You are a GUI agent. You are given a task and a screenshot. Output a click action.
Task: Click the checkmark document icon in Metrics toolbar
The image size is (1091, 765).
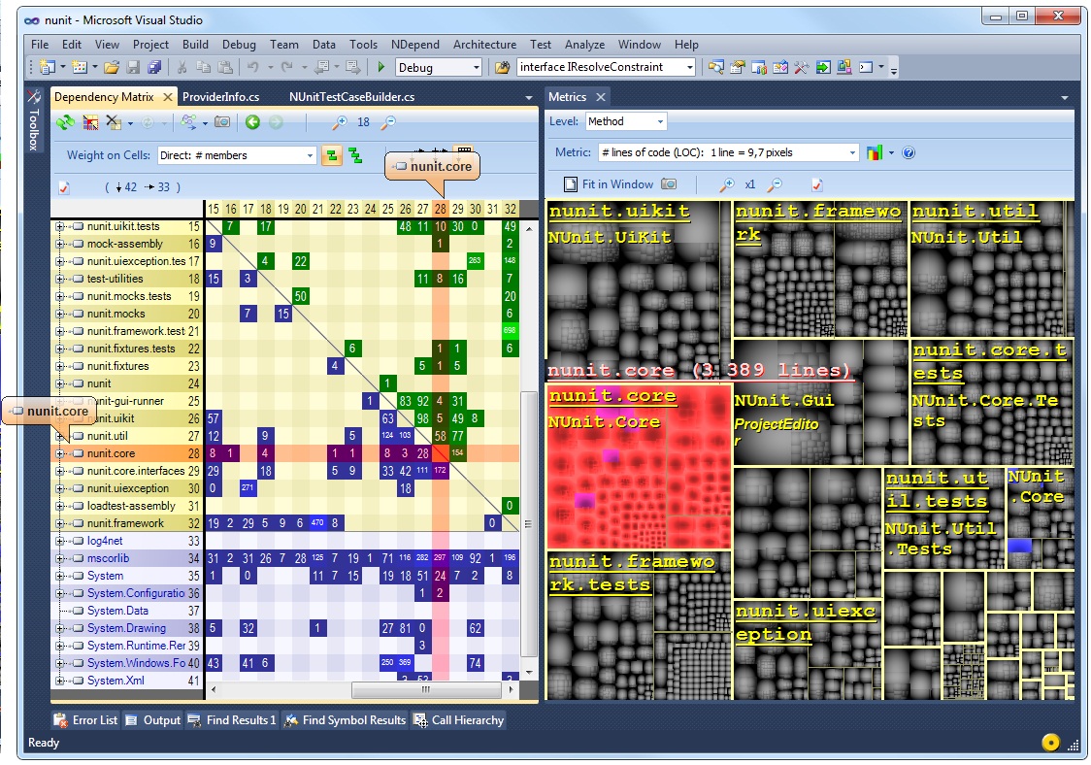pyautogui.click(x=817, y=184)
